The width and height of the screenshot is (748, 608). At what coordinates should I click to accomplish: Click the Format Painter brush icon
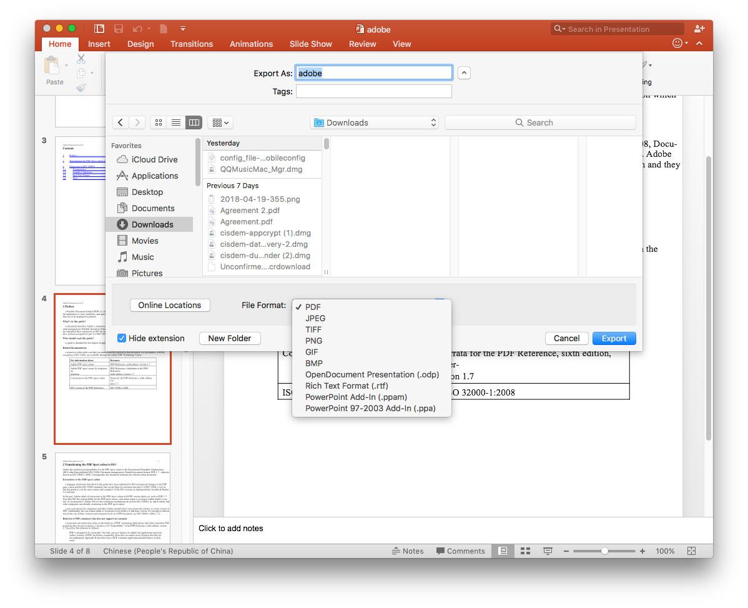(81, 87)
